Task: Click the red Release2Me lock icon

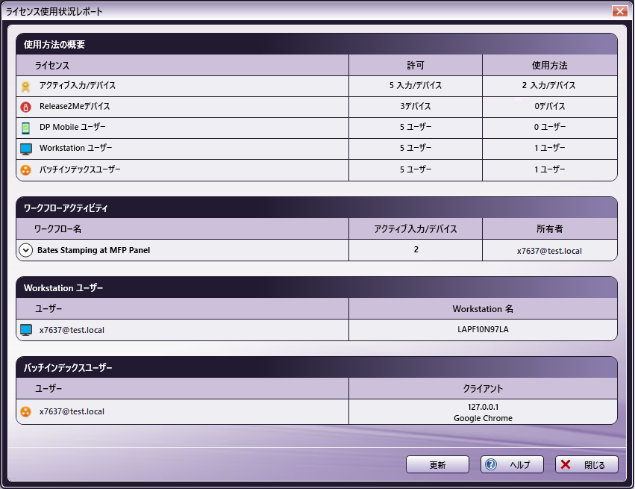Action: pos(25,107)
